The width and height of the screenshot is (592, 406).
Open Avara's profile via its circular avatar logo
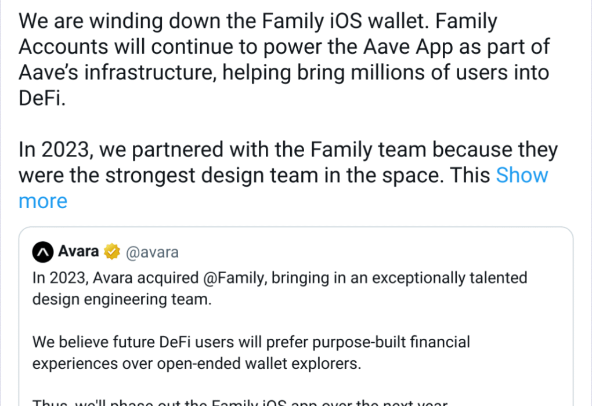tap(42, 252)
